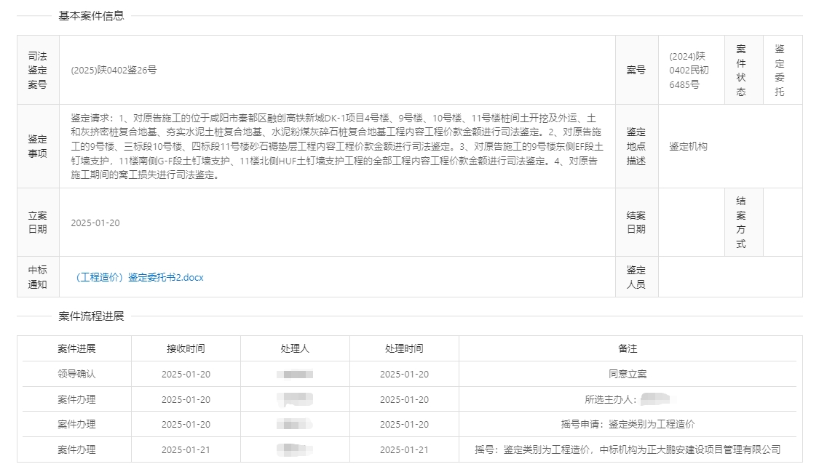This screenshot has height=472, width=819.
Task: Click the 中标通知 label cell
Action: tap(38, 277)
